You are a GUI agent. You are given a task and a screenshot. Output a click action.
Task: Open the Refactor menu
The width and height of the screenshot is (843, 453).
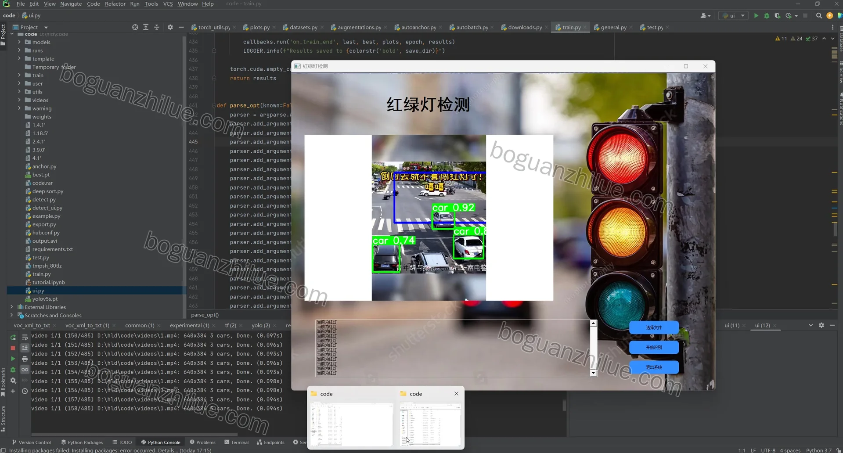click(x=115, y=4)
